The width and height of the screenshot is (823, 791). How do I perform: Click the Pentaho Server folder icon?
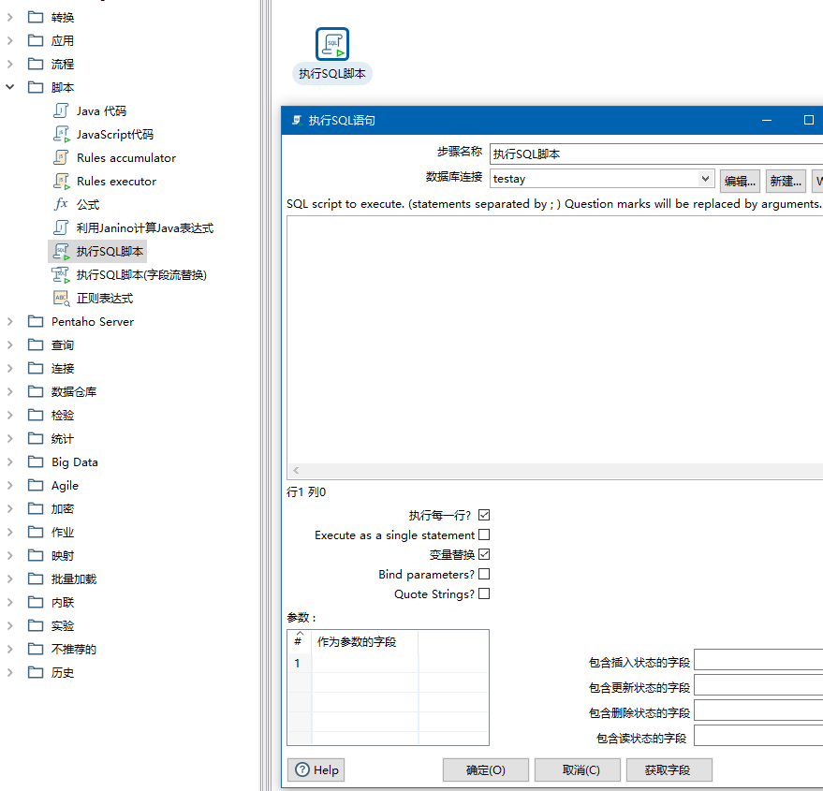coord(36,321)
